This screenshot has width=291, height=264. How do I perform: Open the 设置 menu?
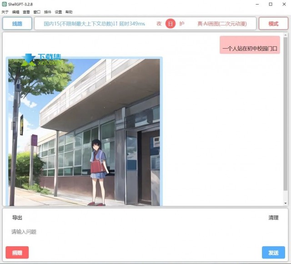(x=58, y=12)
